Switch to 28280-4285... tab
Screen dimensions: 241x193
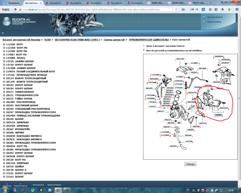click(176, 3)
